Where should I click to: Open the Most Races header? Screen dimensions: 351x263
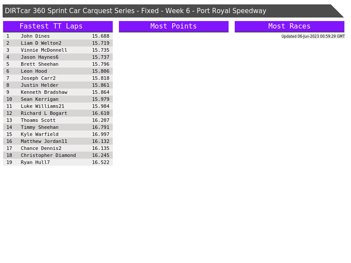tap(289, 26)
